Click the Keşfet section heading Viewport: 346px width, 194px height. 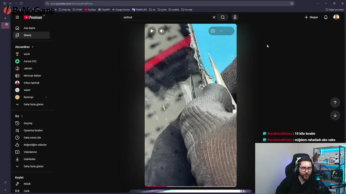tap(19, 178)
